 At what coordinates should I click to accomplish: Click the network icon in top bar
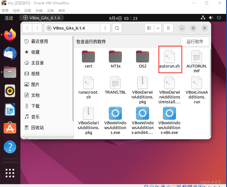(x=203, y=18)
